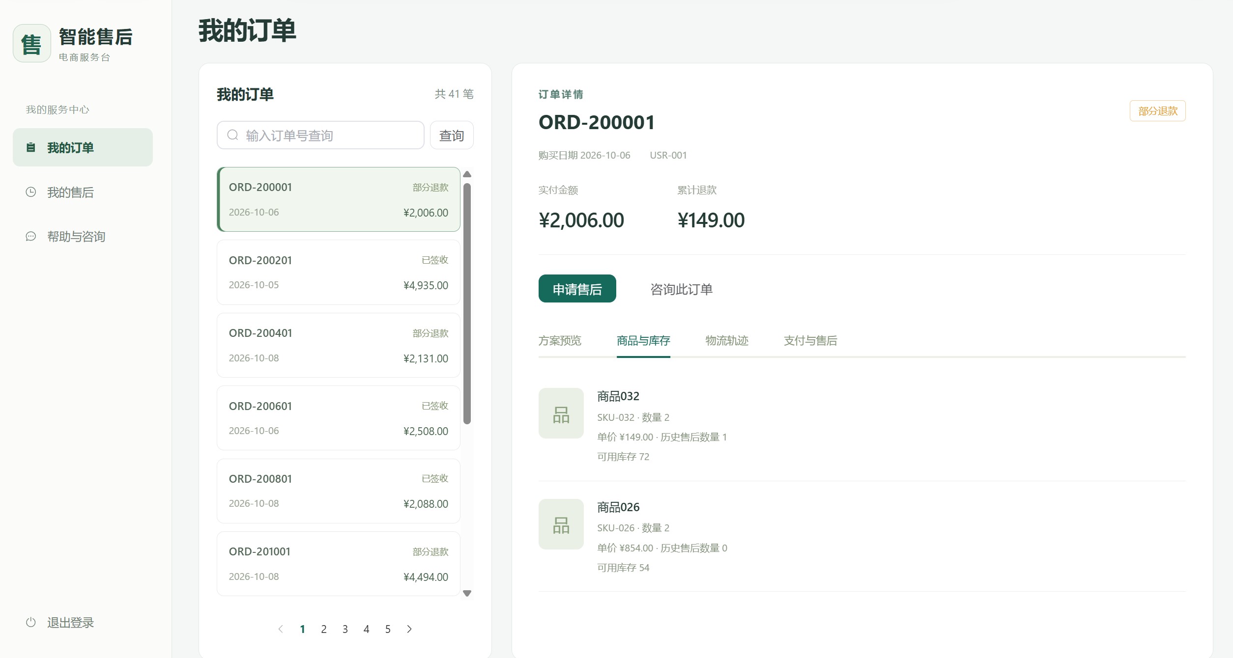This screenshot has width=1233, height=658.
Task: Select order card ORD-201001
Action: pos(339,564)
